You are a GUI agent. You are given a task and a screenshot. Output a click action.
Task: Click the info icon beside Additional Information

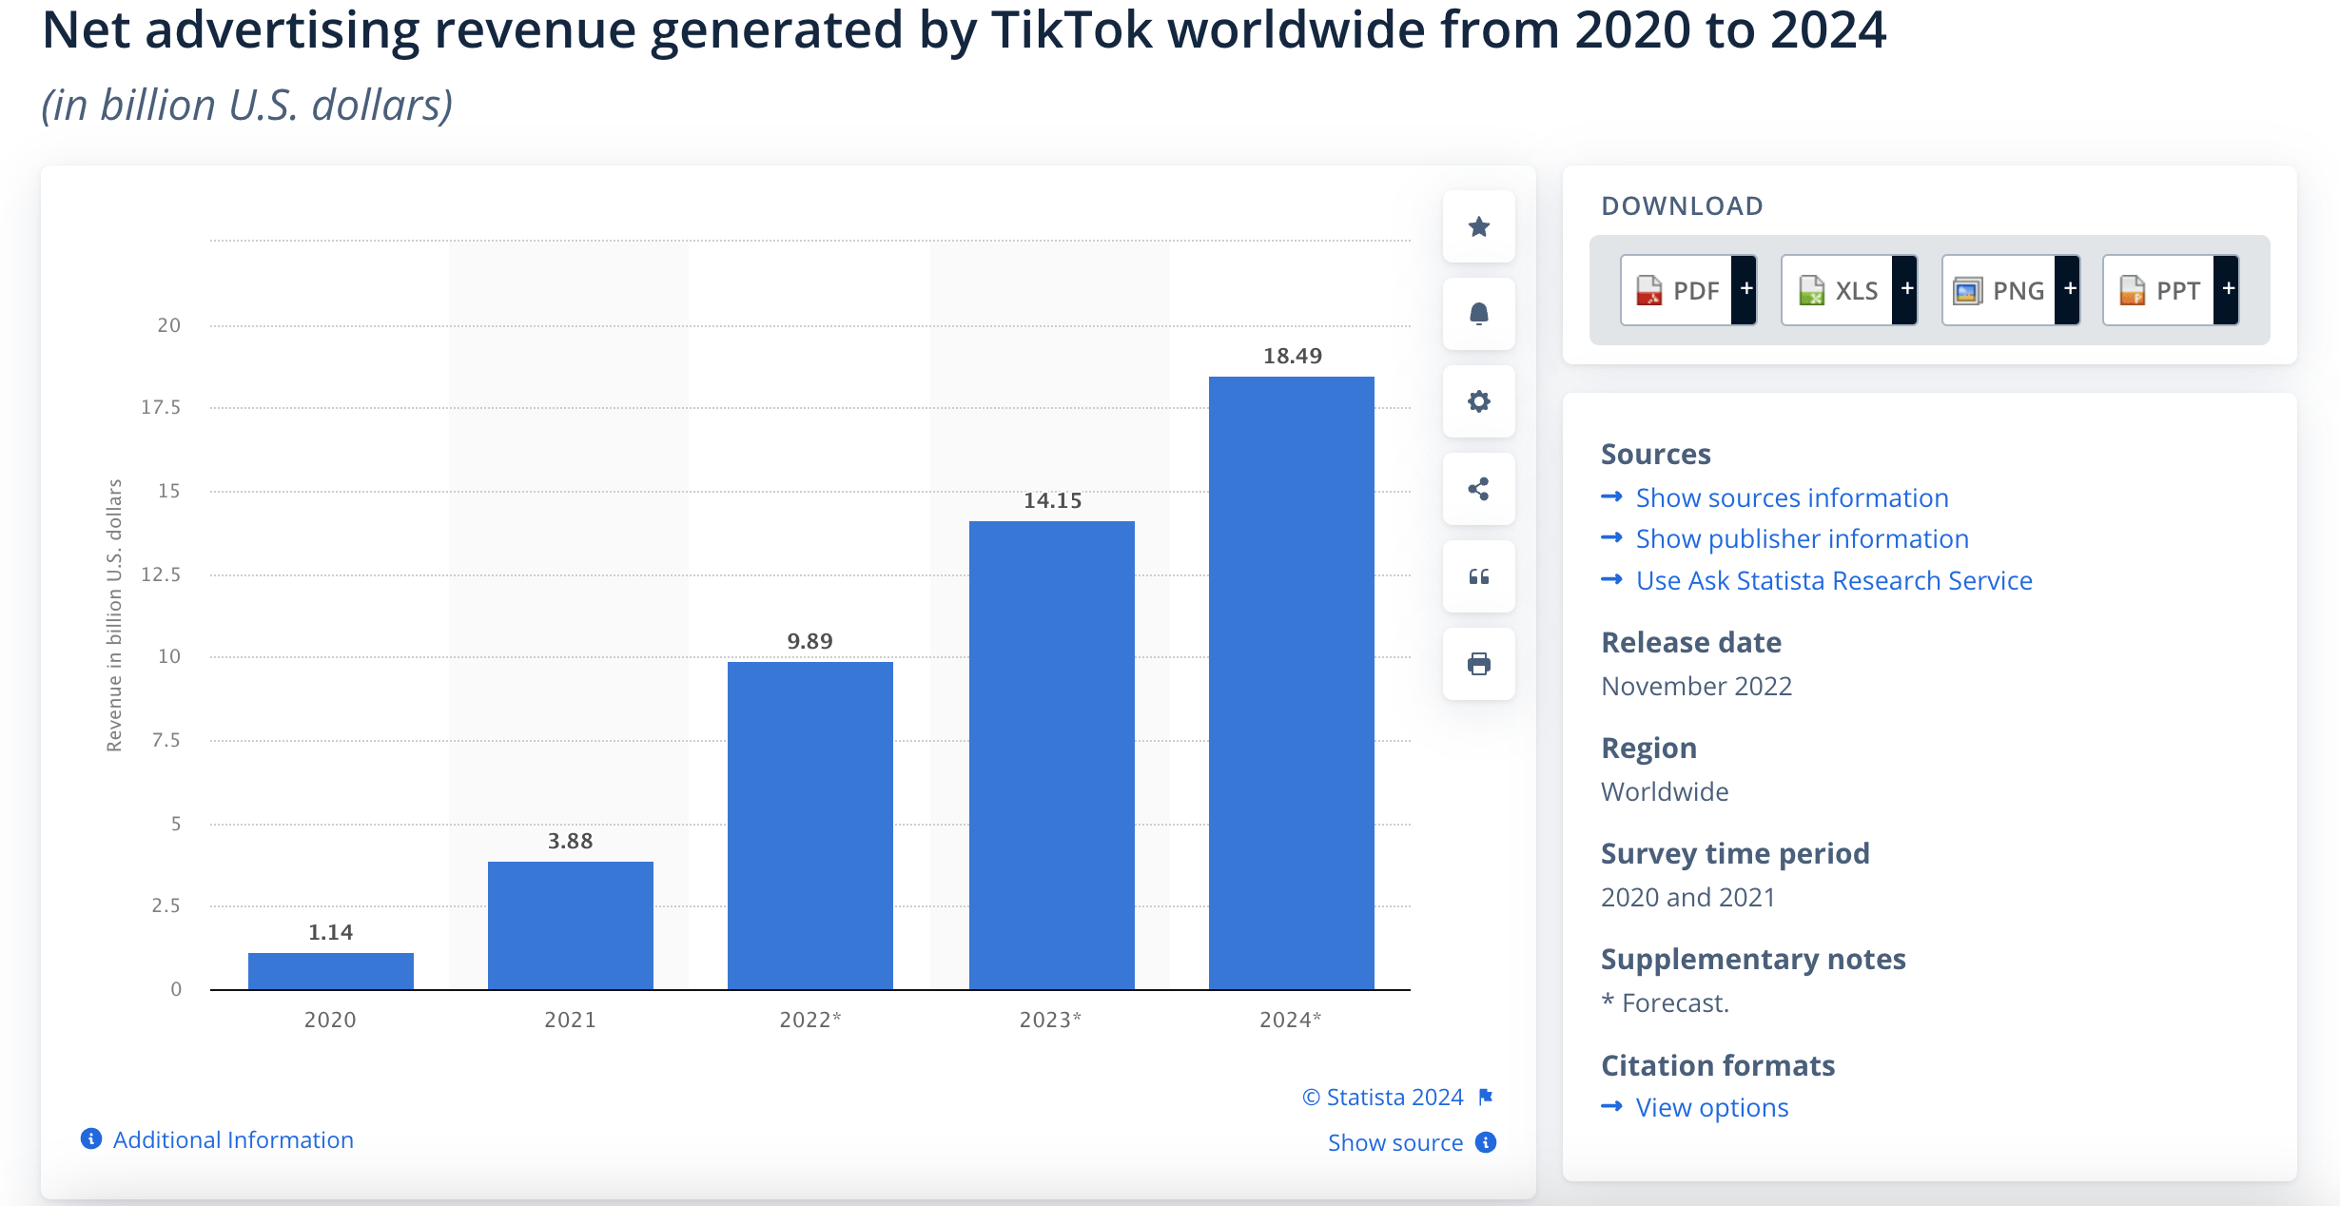[x=91, y=1138]
